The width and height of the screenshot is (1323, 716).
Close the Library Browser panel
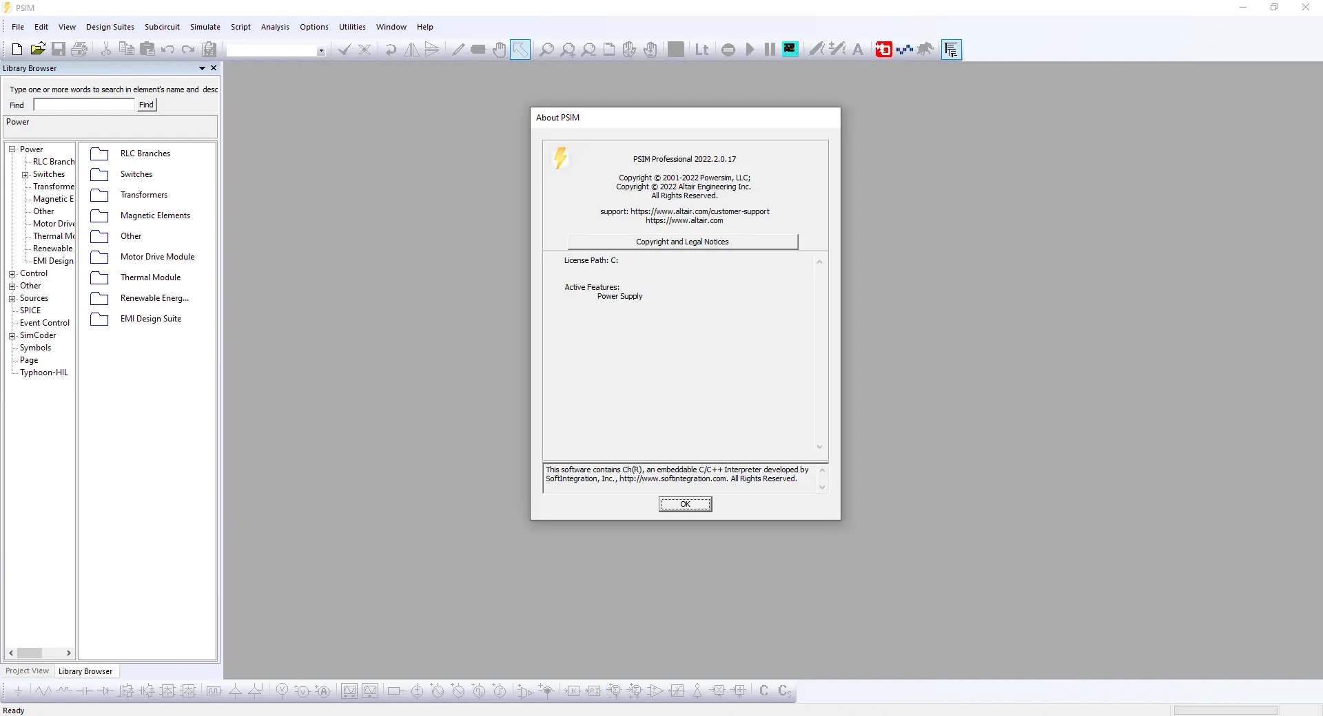pyautogui.click(x=214, y=68)
